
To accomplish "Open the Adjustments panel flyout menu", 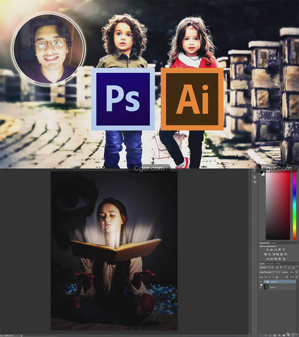I will click(297, 243).
